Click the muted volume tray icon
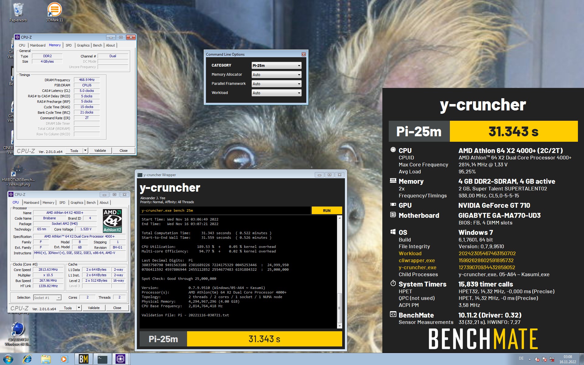Viewport: 584px width, 365px height. [x=537, y=359]
